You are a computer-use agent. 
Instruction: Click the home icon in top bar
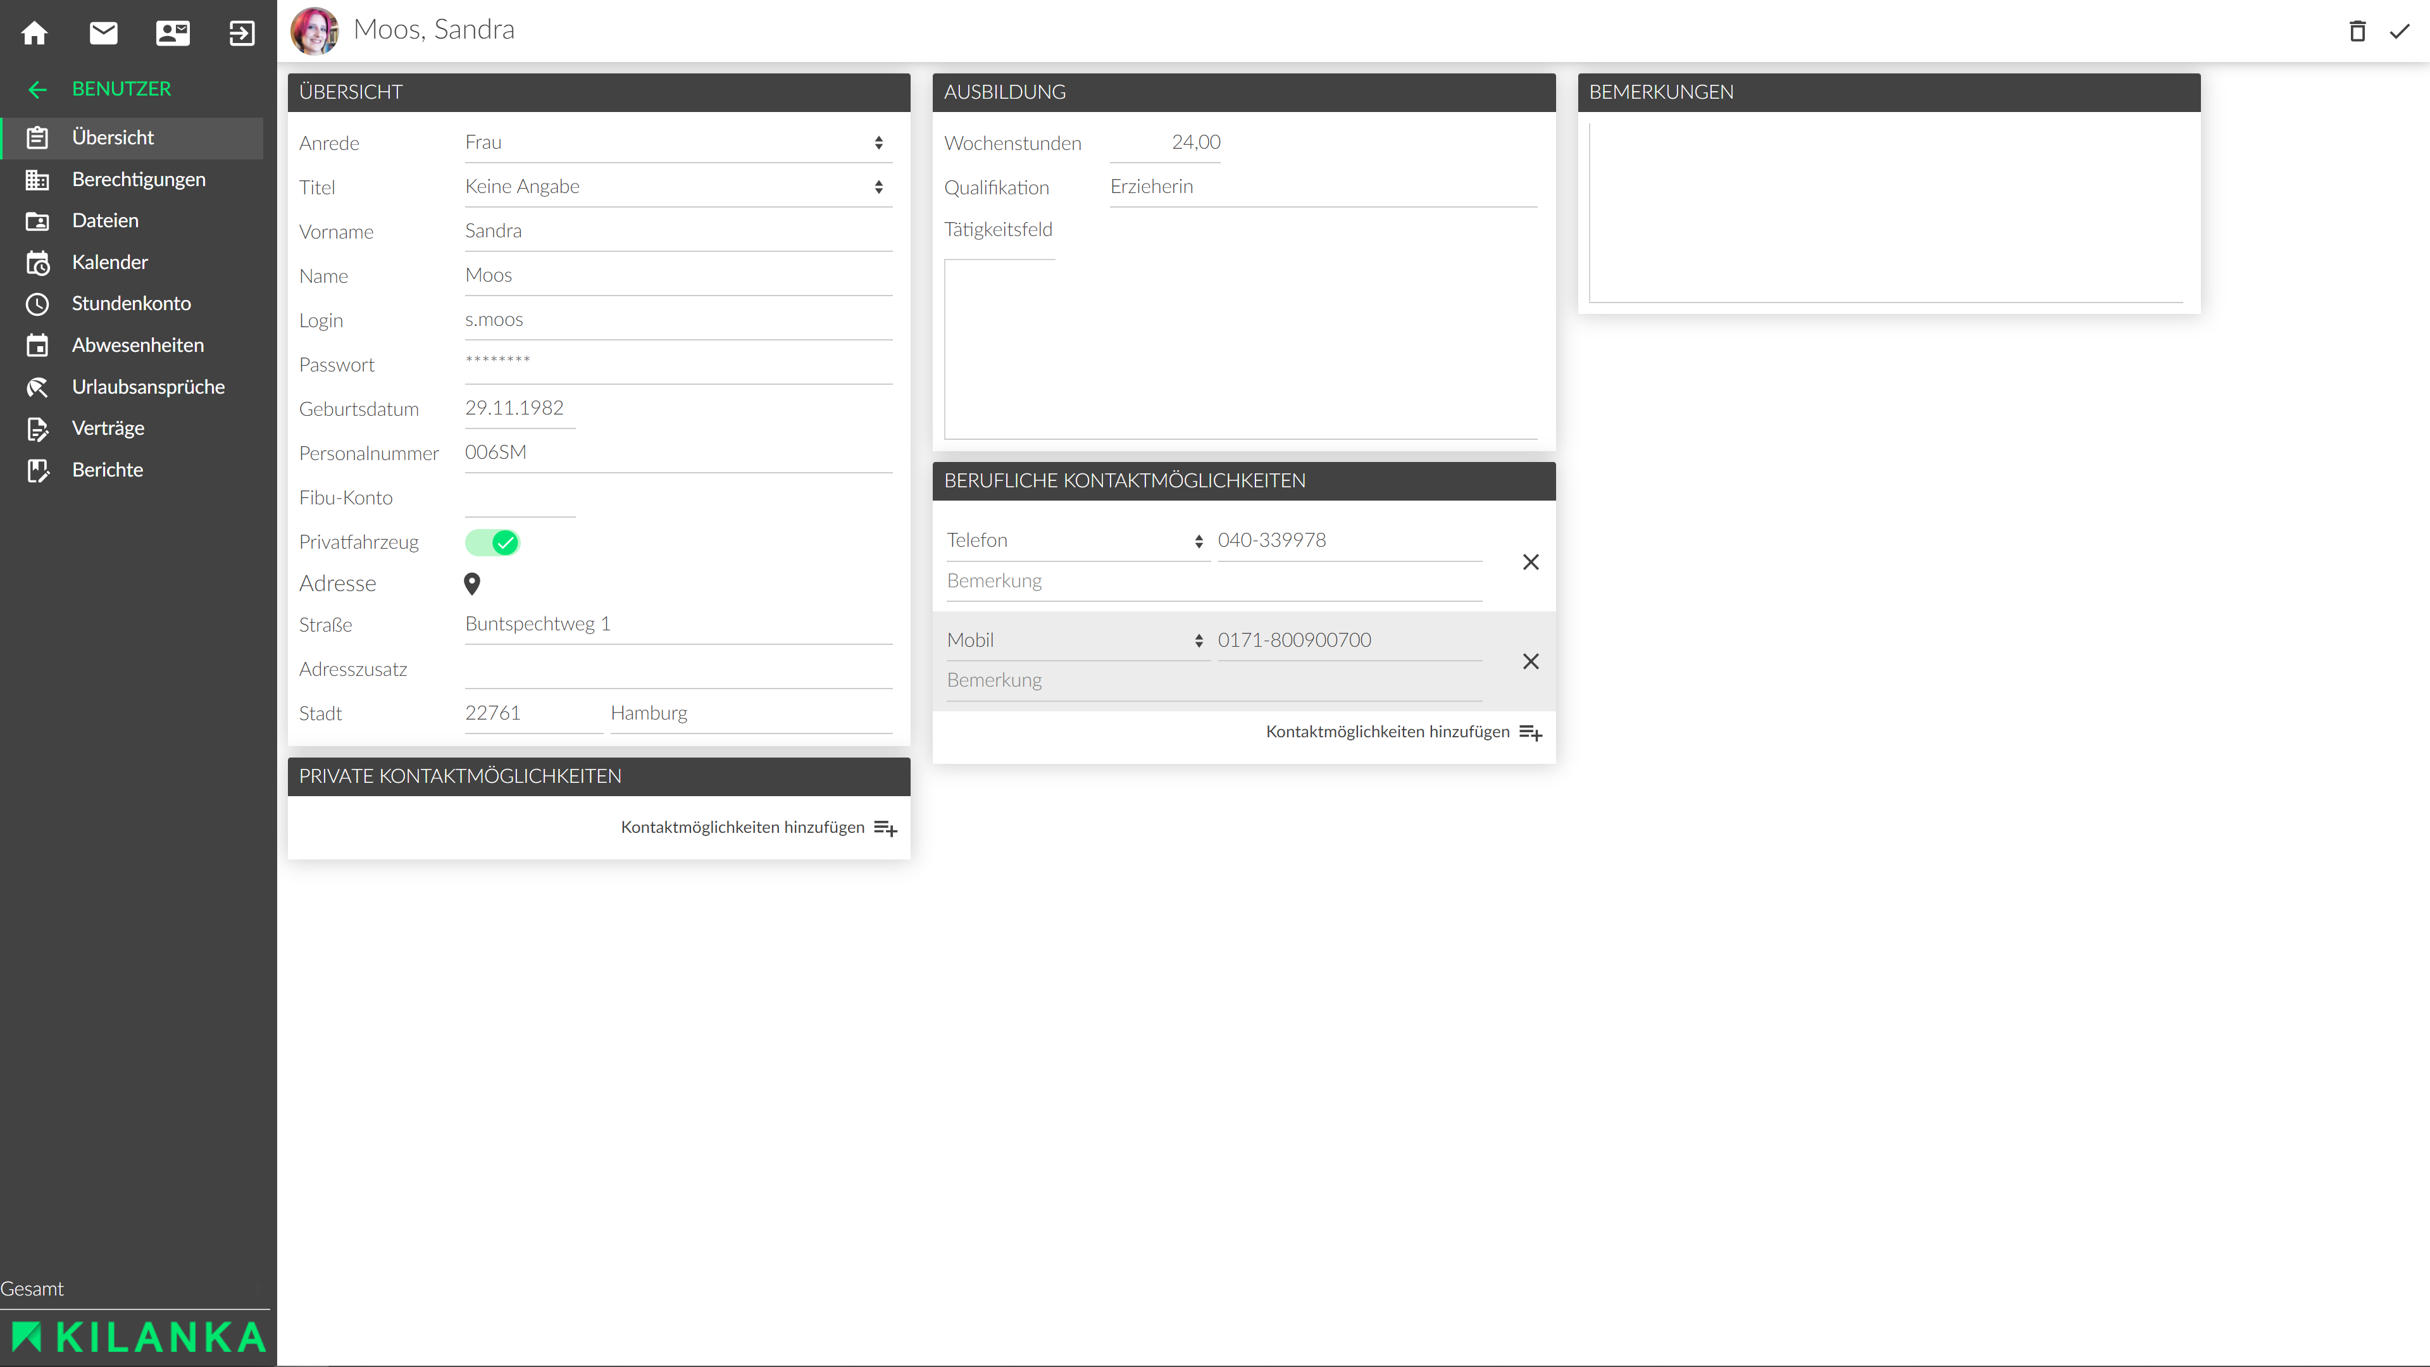35,33
